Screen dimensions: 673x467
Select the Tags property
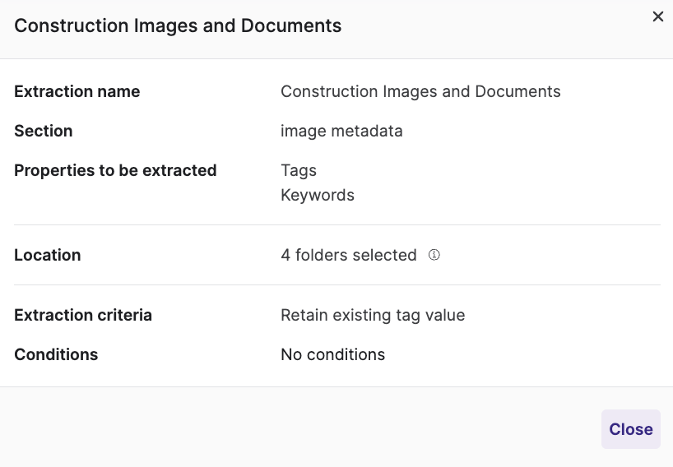tap(299, 171)
